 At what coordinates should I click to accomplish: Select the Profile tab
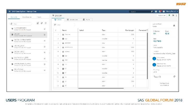pyautogui.click(x=86, y=20)
